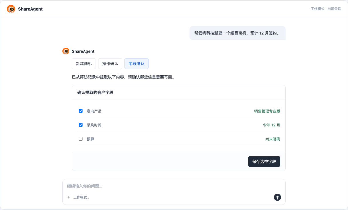Click the ShareAgent avatar beside the reply
348x210 pixels.
66,51
